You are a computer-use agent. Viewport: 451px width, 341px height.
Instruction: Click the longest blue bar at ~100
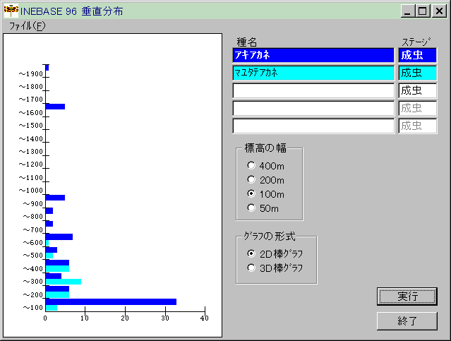pos(111,301)
